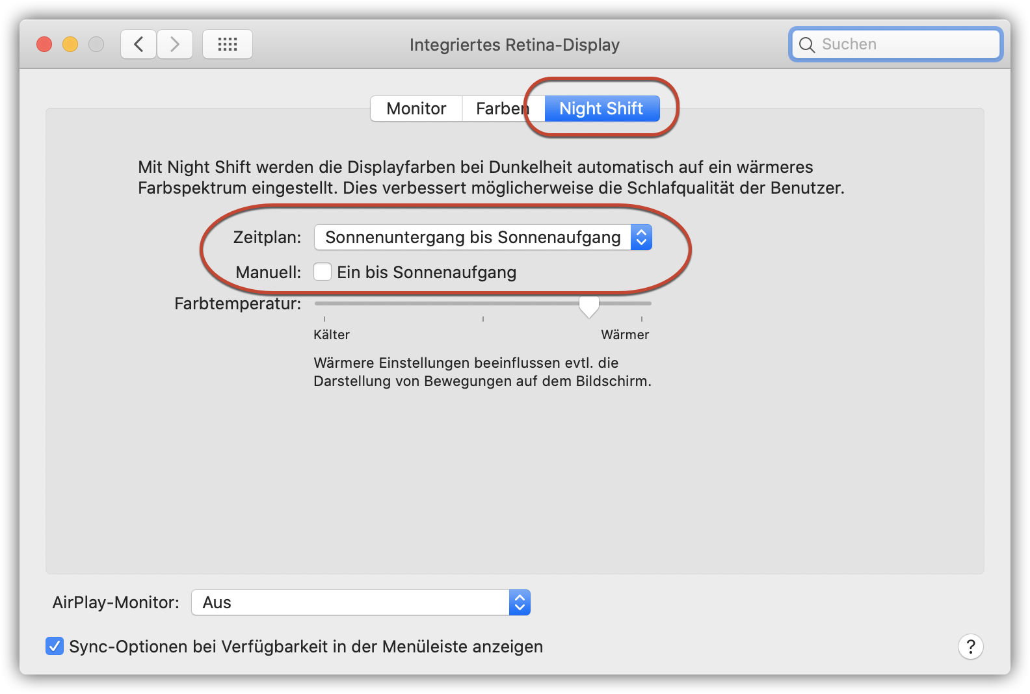This screenshot has width=1030, height=694.
Task: Focus the Suchen search field
Action: tap(895, 44)
